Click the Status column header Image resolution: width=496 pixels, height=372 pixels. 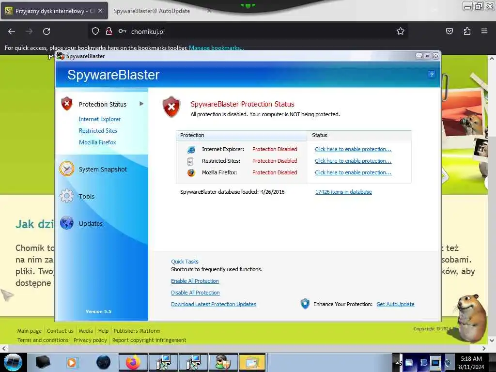click(359, 136)
